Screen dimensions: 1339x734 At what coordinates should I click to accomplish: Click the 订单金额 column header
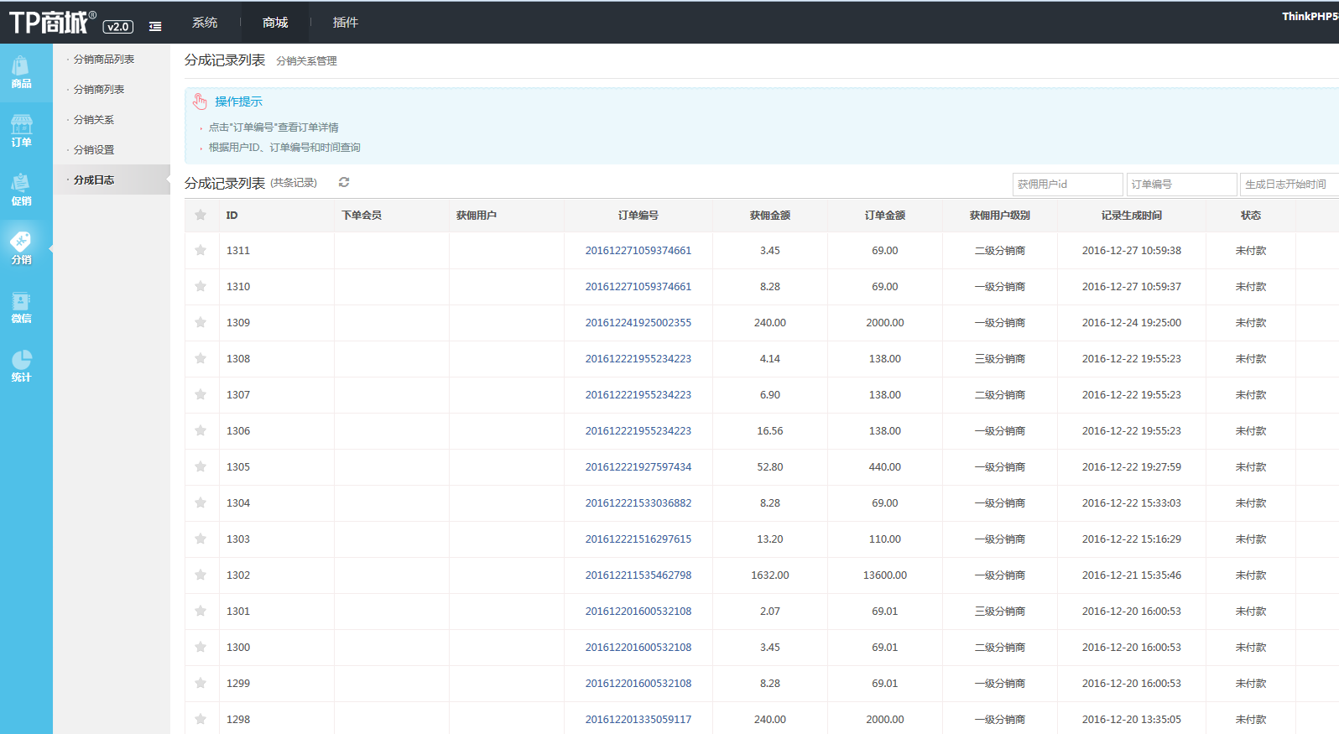885,216
